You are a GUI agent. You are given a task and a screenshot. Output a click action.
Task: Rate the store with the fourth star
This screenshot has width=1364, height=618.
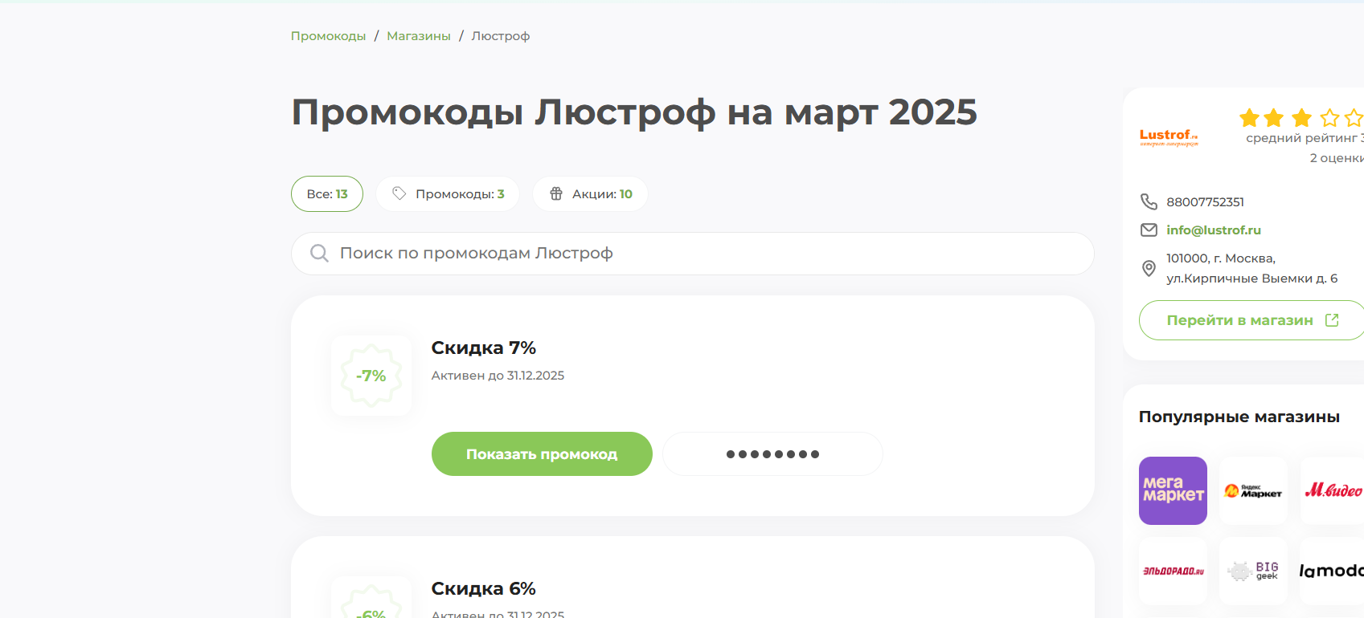1330,119
